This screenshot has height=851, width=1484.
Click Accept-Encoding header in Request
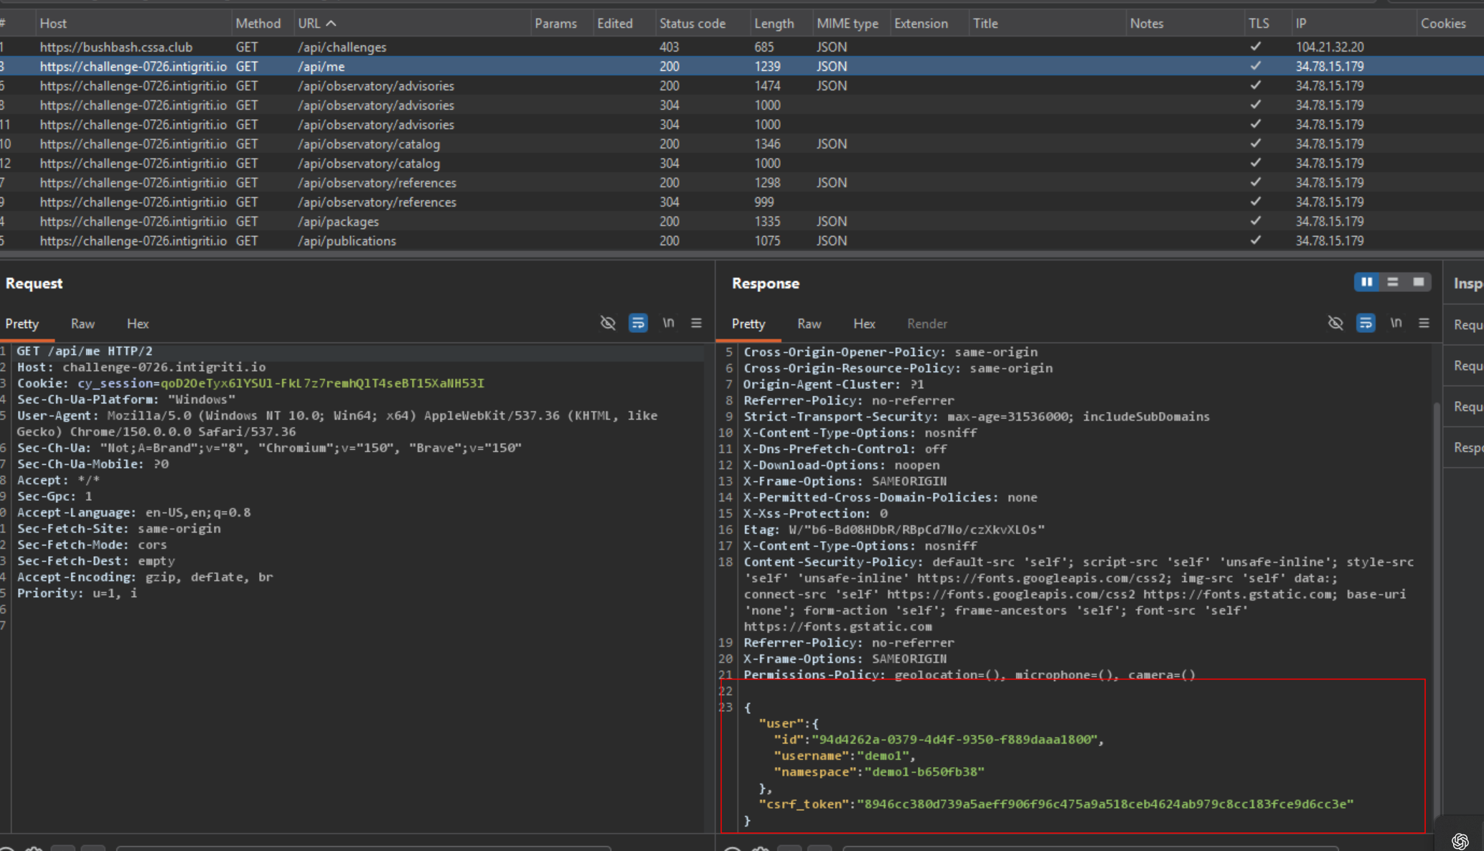pyautogui.click(x=145, y=577)
